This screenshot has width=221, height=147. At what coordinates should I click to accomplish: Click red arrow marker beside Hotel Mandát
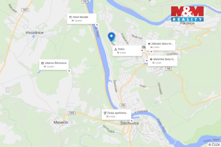(97, 25)
